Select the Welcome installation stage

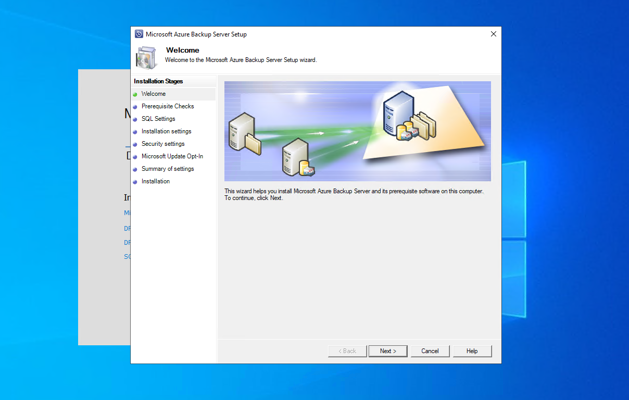(173, 94)
